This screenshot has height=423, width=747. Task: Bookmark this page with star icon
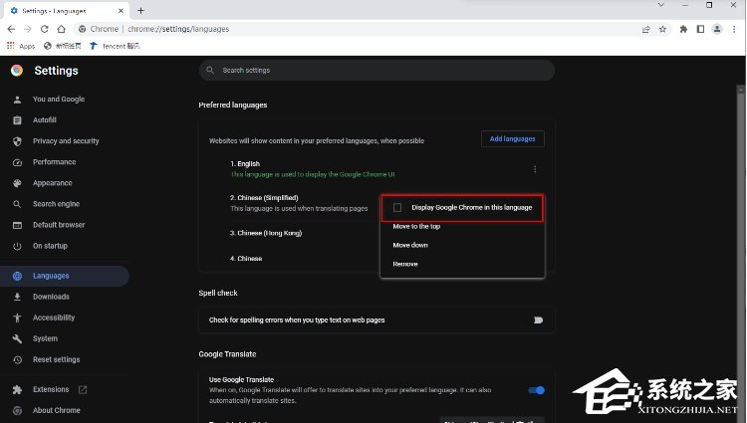[x=662, y=29]
